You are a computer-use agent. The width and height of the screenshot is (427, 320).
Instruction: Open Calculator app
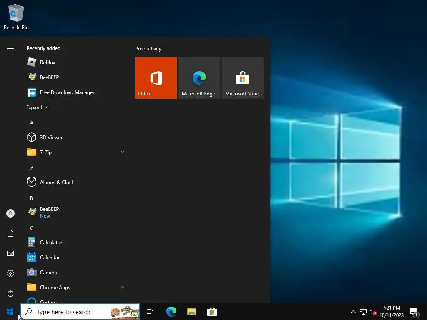(x=76, y=242)
